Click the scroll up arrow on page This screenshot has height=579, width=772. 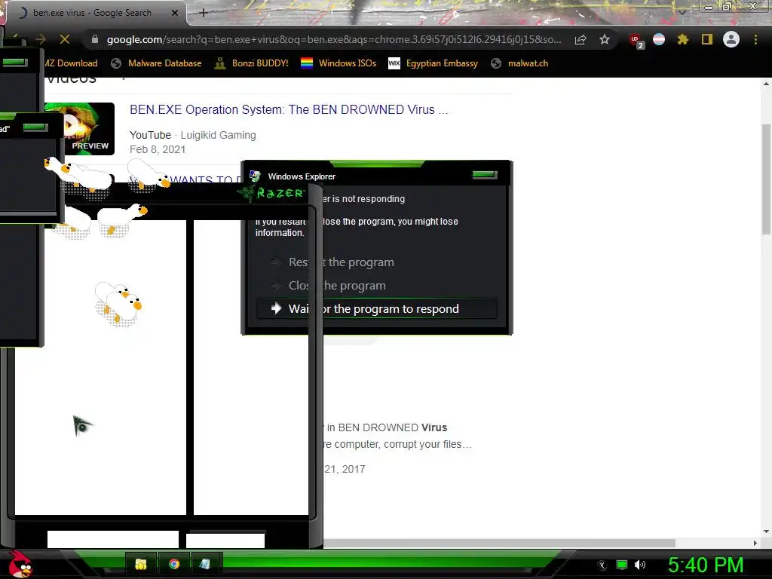pyautogui.click(x=766, y=84)
